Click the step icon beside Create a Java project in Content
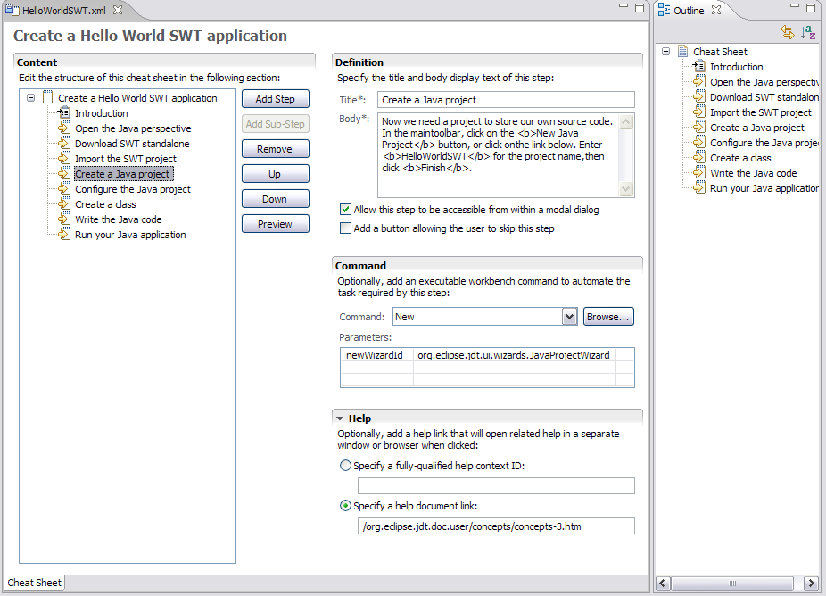This screenshot has width=826, height=596. click(x=64, y=174)
